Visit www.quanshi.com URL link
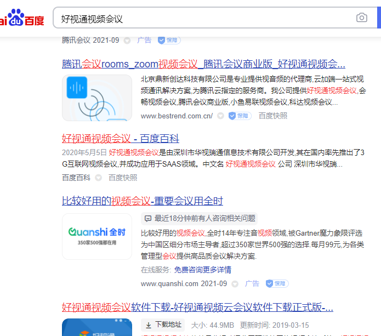381x336 pixels. (x=169, y=283)
